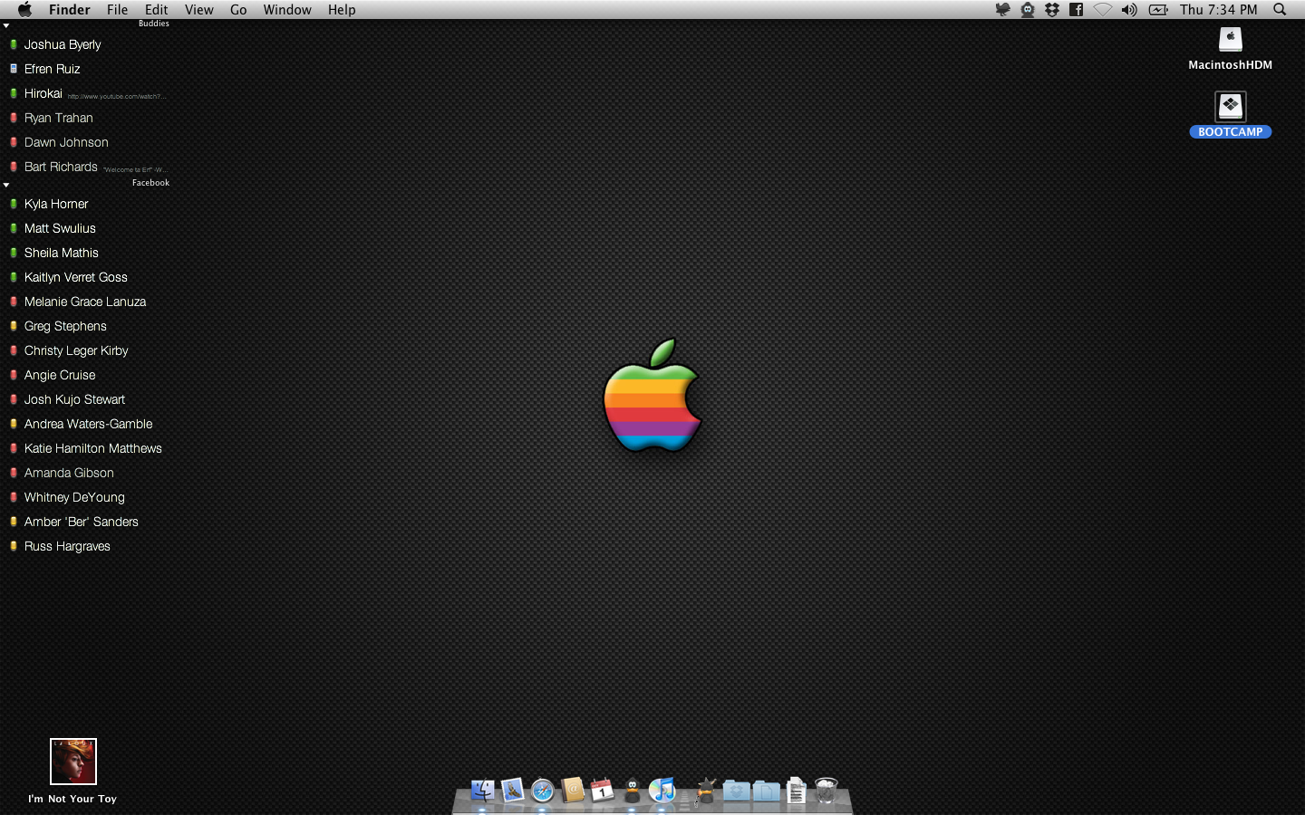Launch iCal from the Dock
1305x815 pixels.
click(x=602, y=791)
